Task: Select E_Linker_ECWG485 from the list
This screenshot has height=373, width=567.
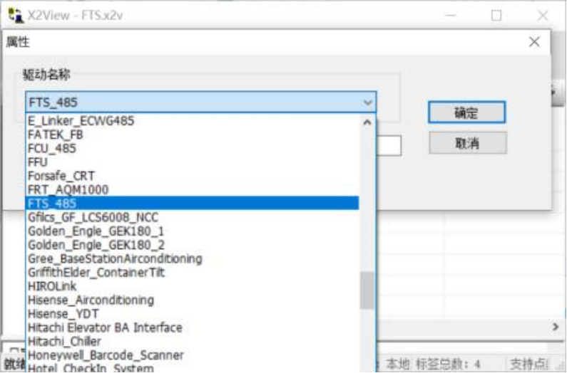Action: [x=193, y=120]
